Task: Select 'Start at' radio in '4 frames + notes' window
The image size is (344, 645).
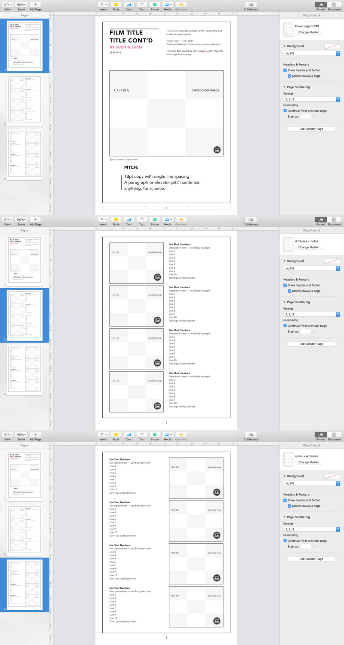Action: [285, 332]
